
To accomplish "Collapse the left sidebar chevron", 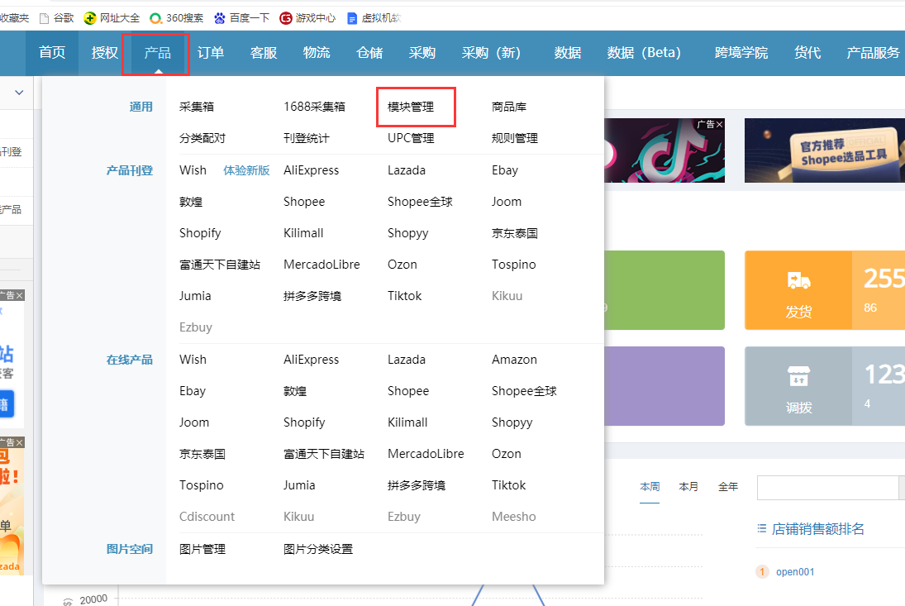I will (19, 93).
